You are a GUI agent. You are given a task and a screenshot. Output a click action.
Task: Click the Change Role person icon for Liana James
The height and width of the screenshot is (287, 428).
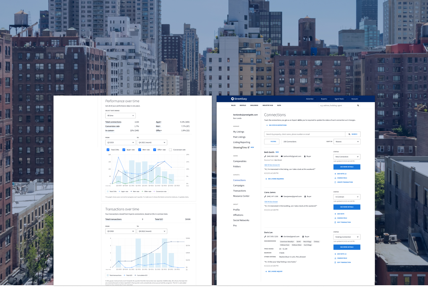click(x=335, y=218)
